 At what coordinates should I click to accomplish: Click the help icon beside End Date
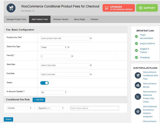(91, 74)
